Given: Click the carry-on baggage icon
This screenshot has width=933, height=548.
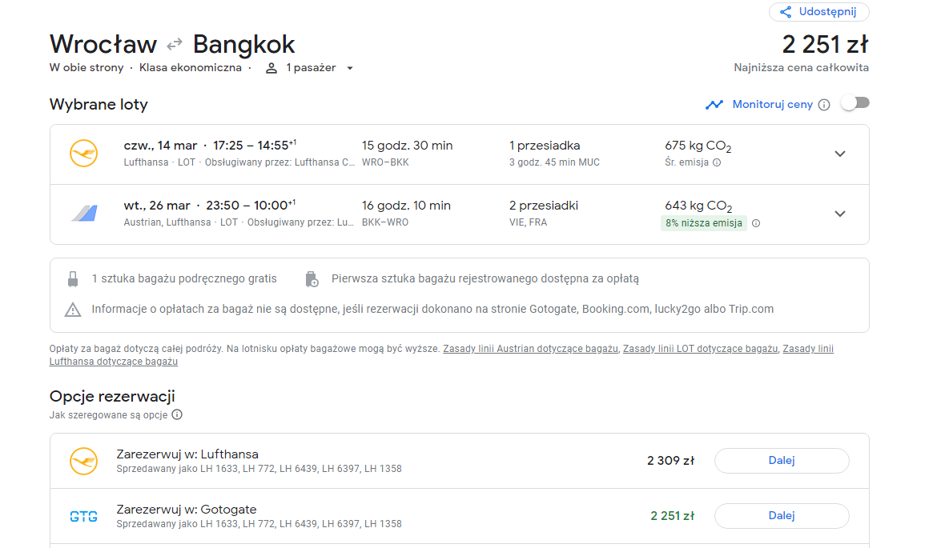Looking at the screenshot, I should coord(73,278).
